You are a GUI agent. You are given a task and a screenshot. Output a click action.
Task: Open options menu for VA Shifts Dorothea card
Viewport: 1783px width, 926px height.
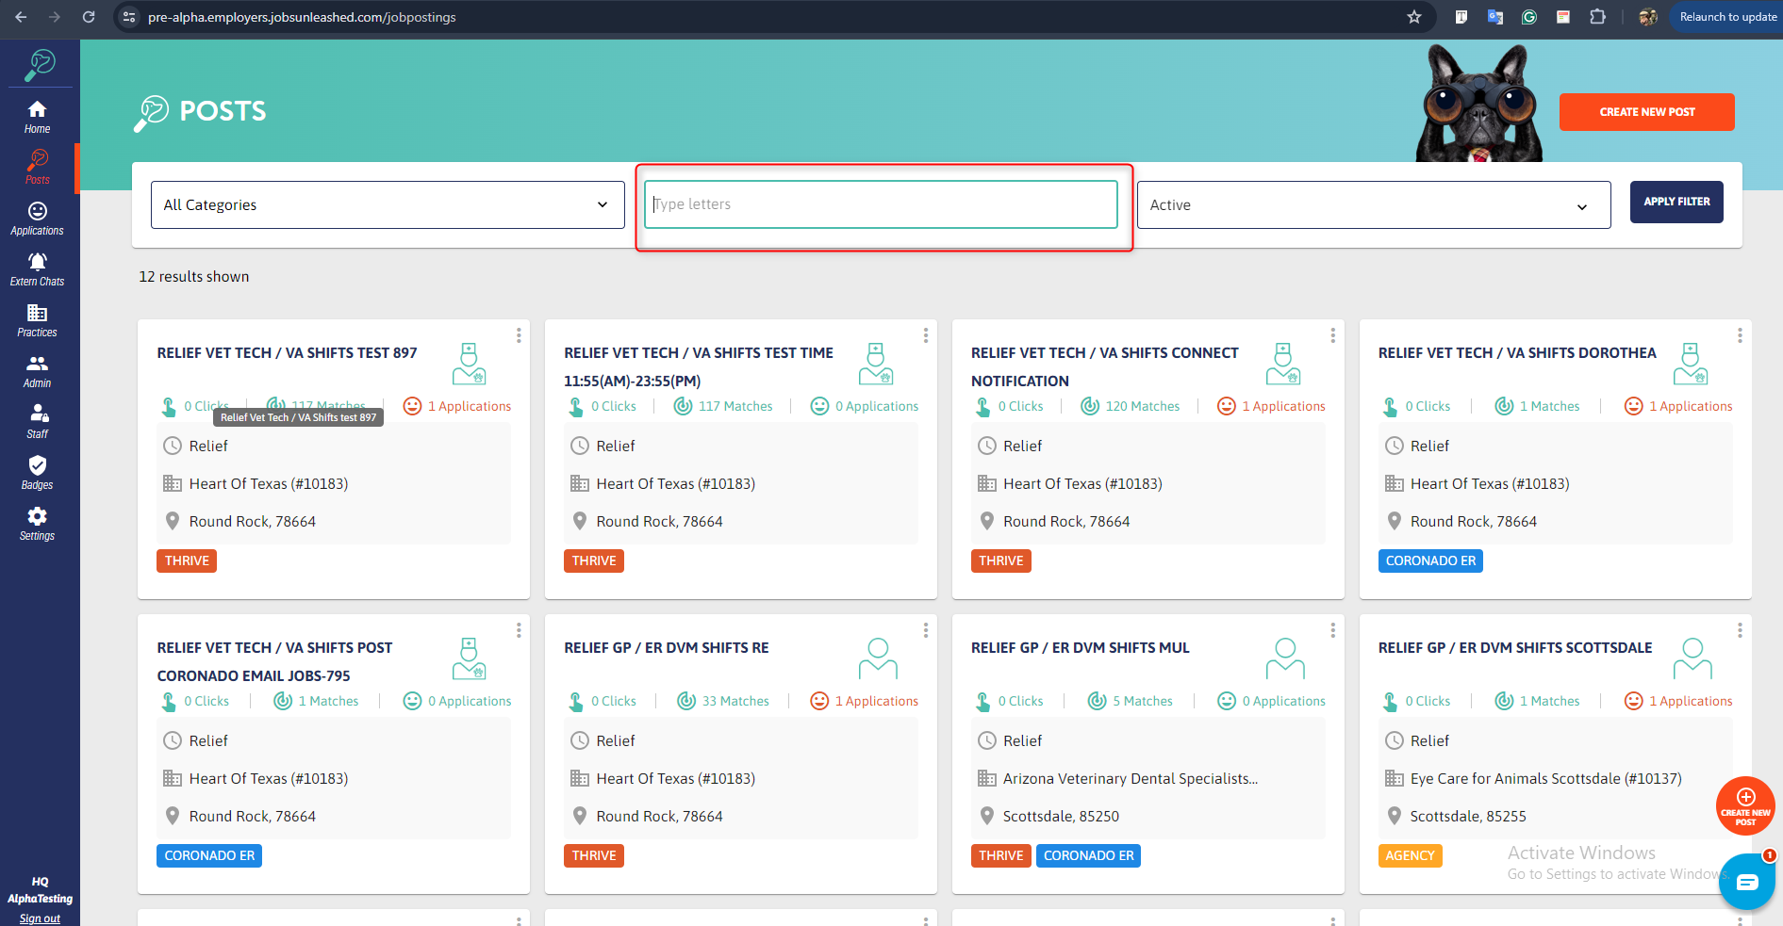pos(1740,335)
